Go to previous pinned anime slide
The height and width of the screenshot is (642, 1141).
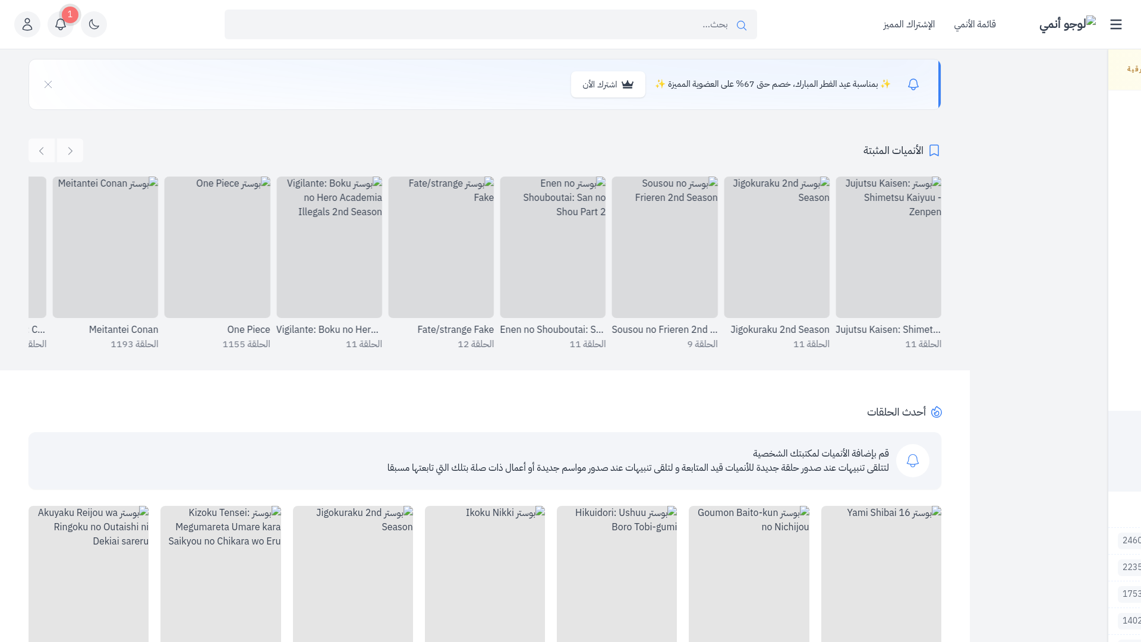(70, 151)
